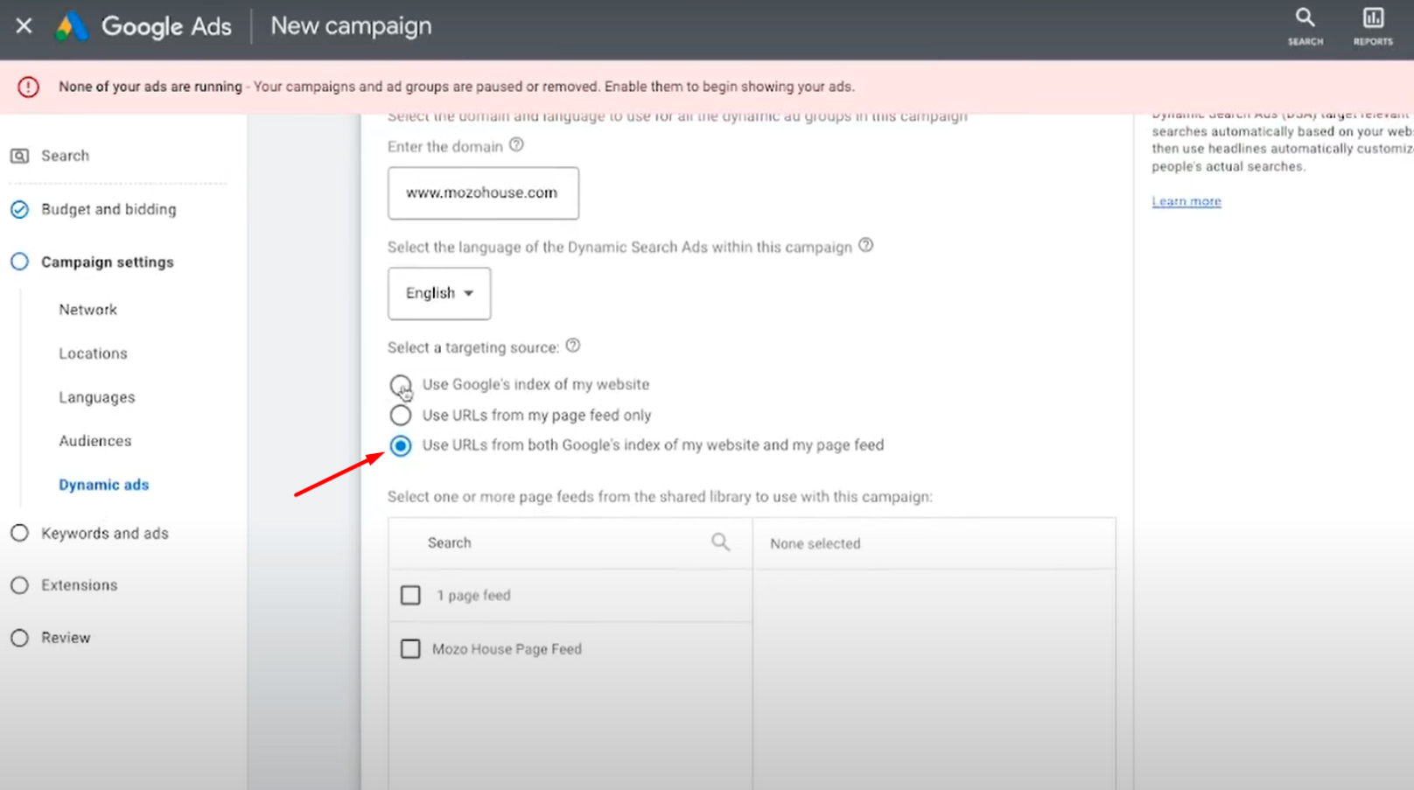This screenshot has height=790, width=1414.
Task: Click the Campaign settings step circle icon
Action: 19,262
